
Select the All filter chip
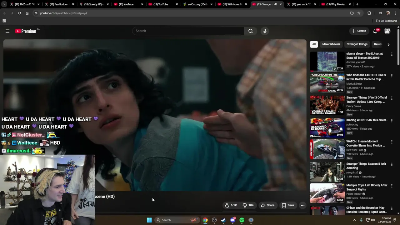click(314, 44)
